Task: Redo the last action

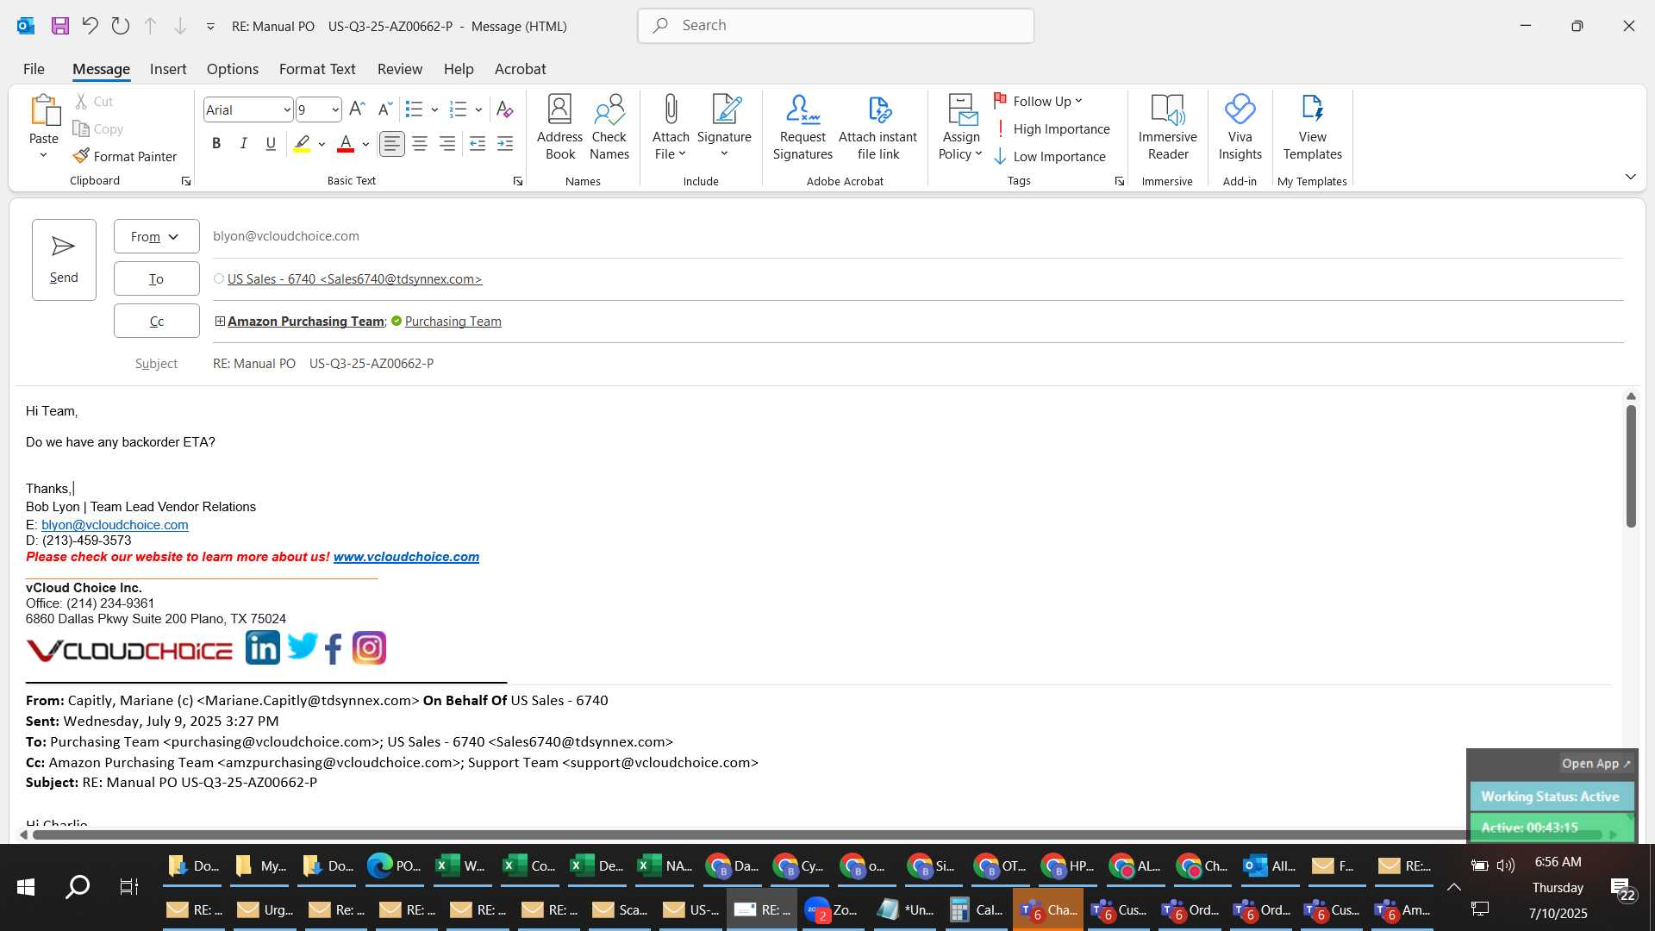Action: coord(121,26)
